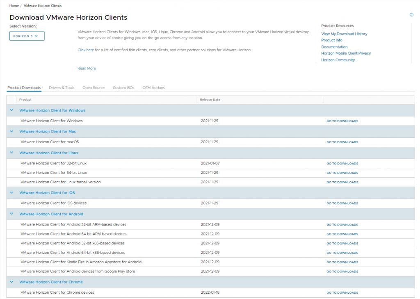Collapse the VMware Horizon Client for iOS chevron
The width and height of the screenshot is (420, 299).
11,192
